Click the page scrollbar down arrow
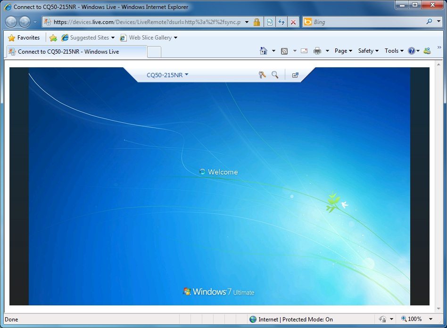447x328 pixels. pyautogui.click(x=439, y=309)
